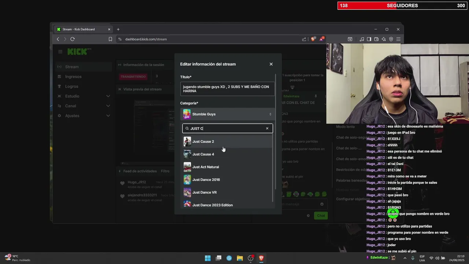Bookmark this page in Brave
Screen dimensions: 469x264
point(110,39)
